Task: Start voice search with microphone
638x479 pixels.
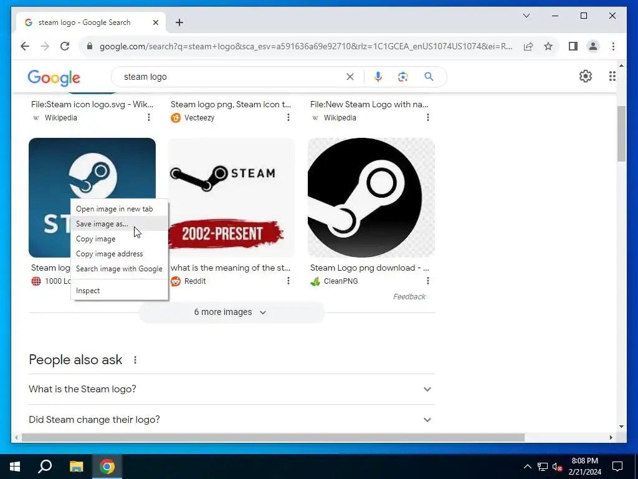Action: [378, 77]
